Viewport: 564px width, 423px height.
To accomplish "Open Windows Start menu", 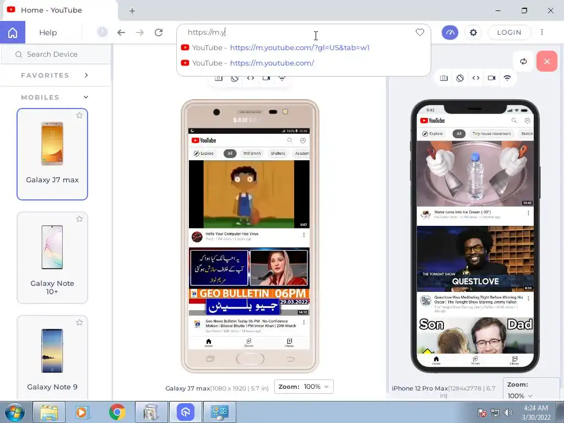I will (x=14, y=412).
